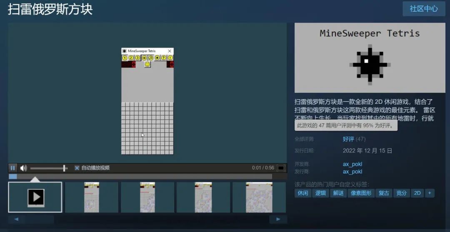Click the review count (47)

pyautogui.click(x=360, y=139)
